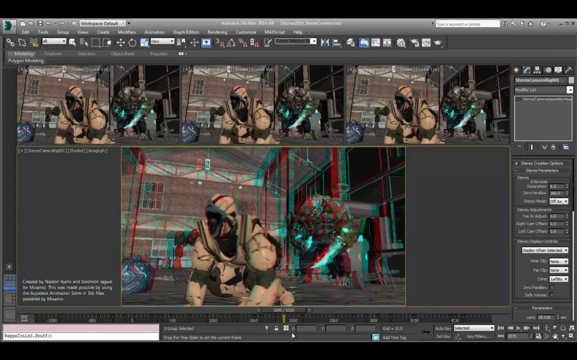Click the Render Production teapot icon
This screenshot has width=577, height=360.
tap(438, 43)
